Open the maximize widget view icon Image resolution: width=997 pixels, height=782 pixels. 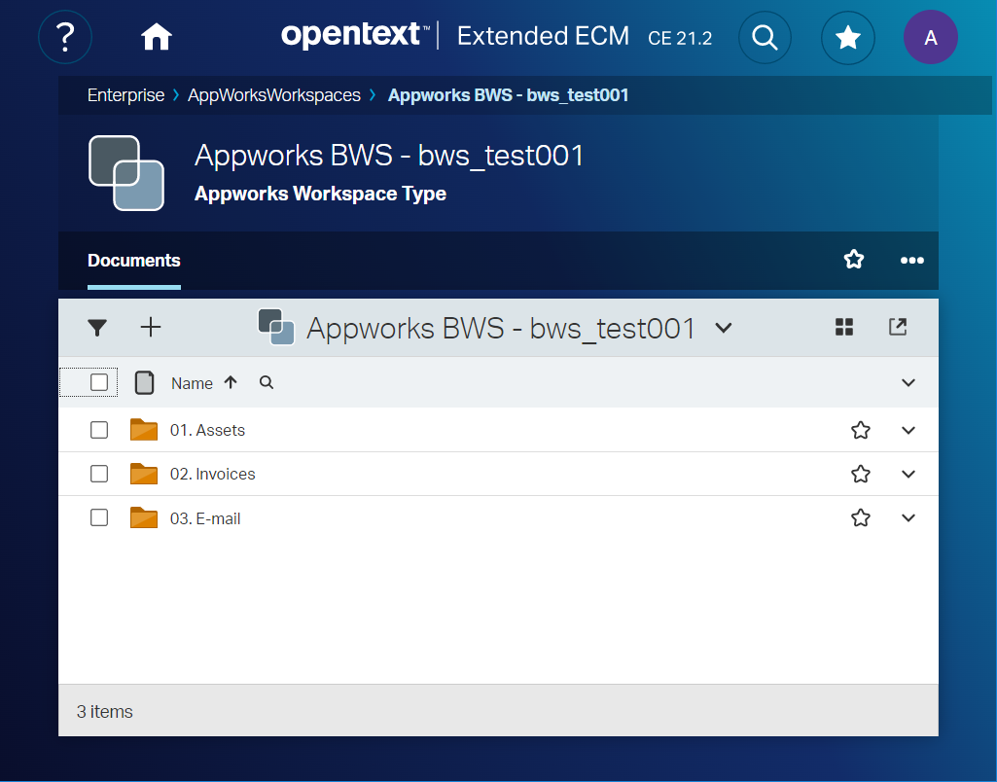[898, 327]
